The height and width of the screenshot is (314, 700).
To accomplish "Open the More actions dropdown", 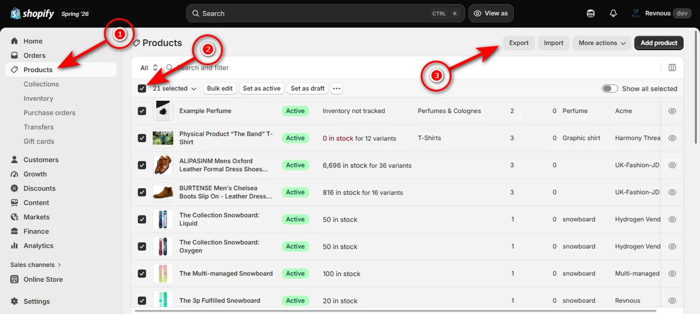I will (x=603, y=43).
